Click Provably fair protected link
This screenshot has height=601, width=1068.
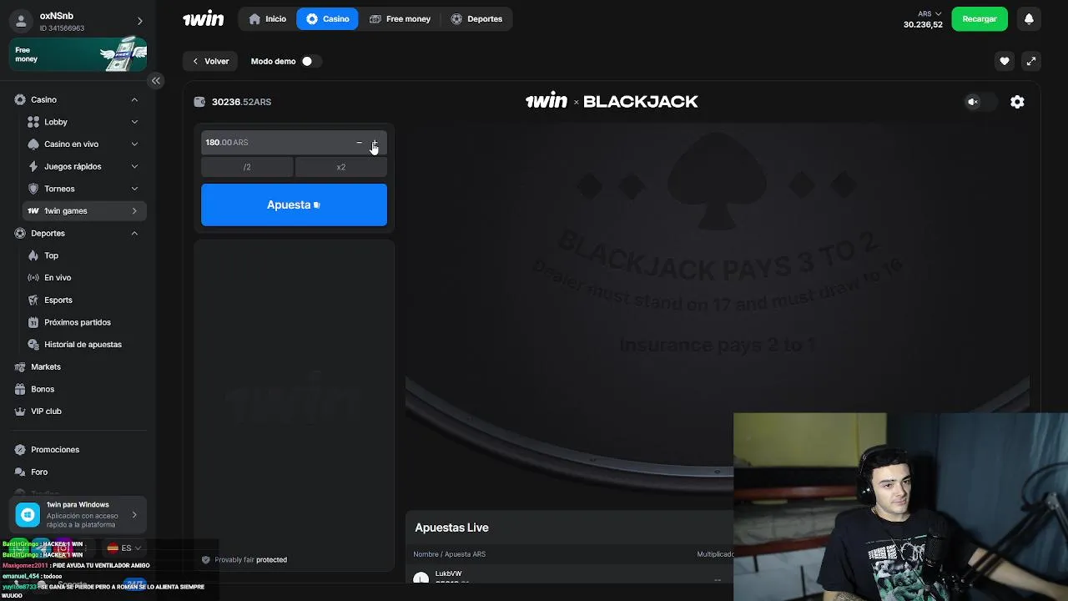point(250,560)
